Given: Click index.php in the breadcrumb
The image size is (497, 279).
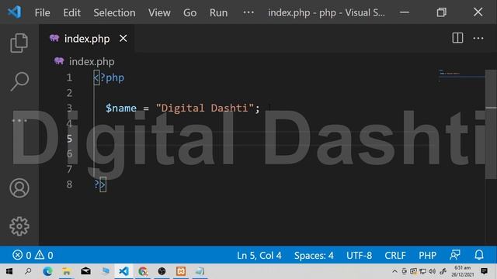Looking at the screenshot, I should (92, 61).
